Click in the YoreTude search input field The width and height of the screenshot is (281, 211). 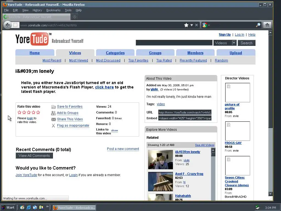[174, 43]
